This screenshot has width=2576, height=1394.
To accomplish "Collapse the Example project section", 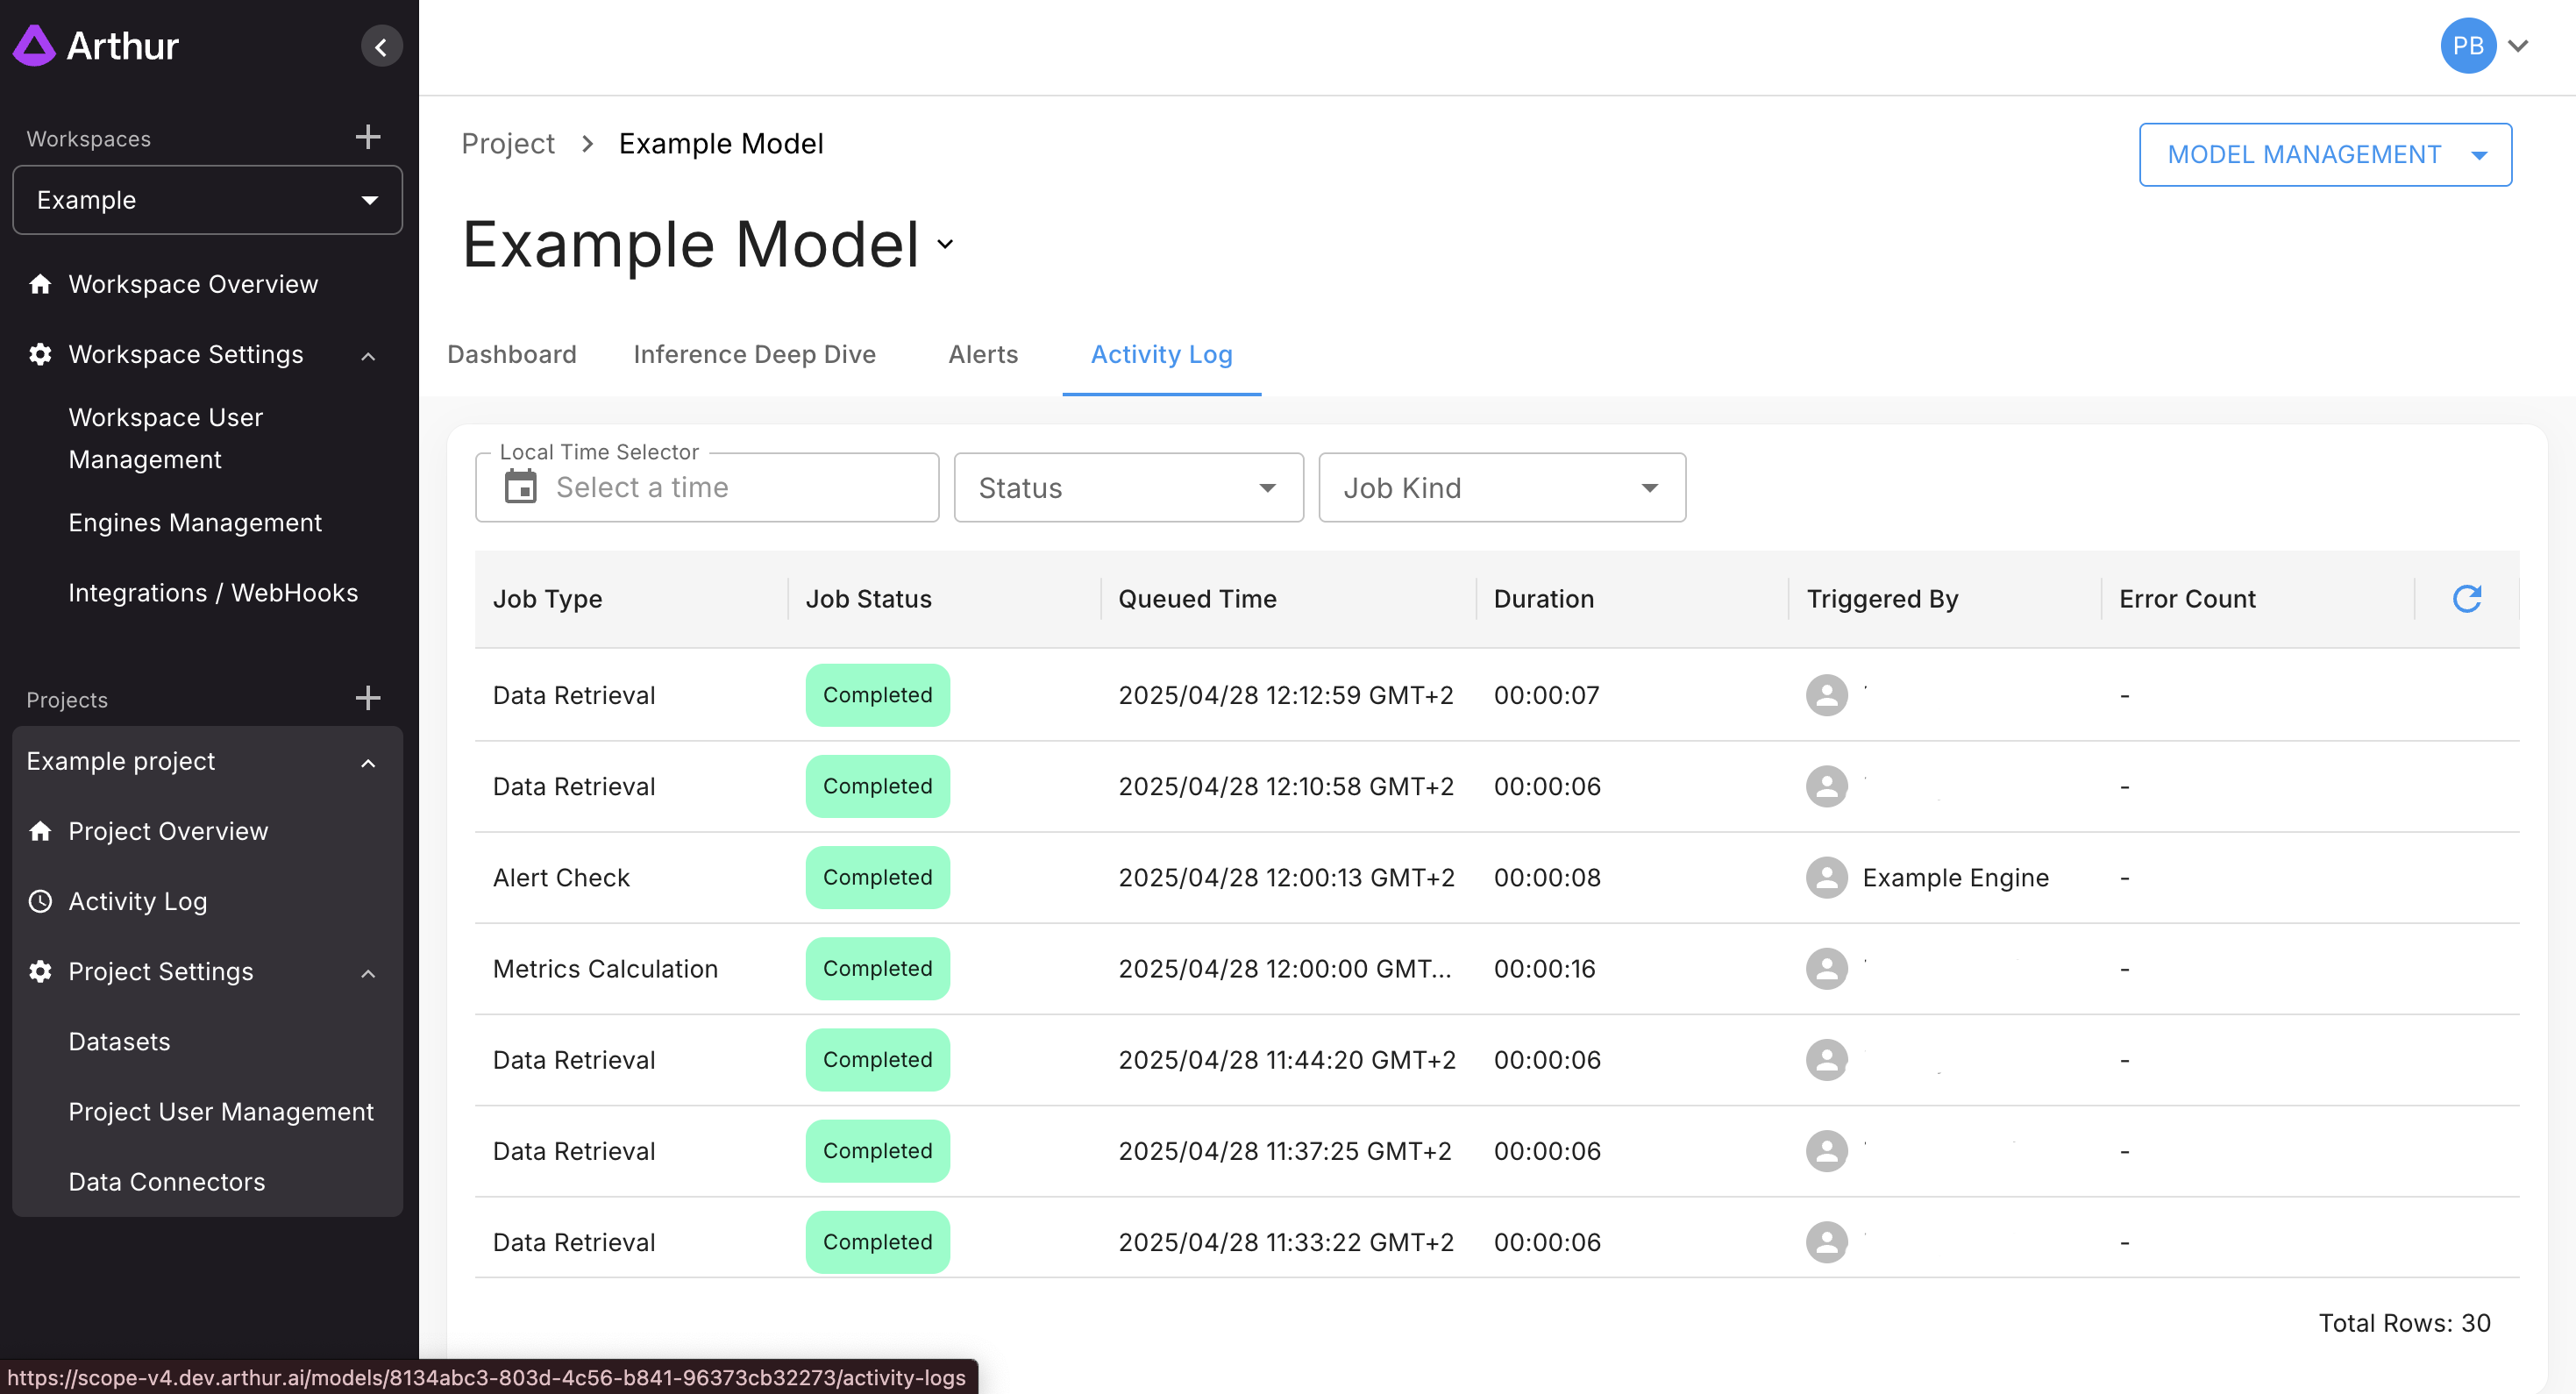I will (x=368, y=763).
